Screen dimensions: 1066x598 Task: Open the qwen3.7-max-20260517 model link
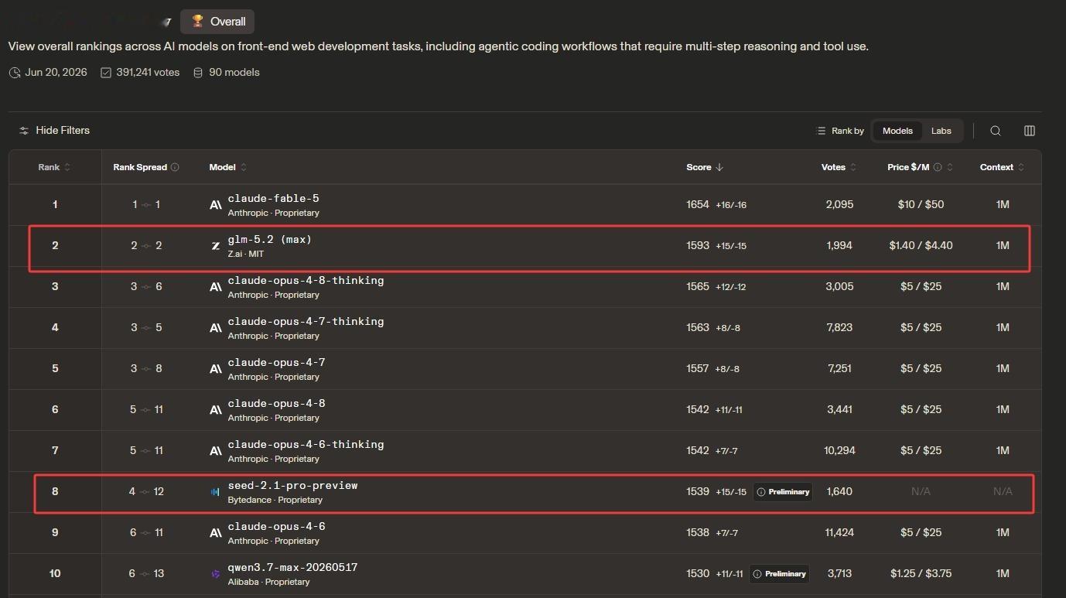tap(292, 568)
